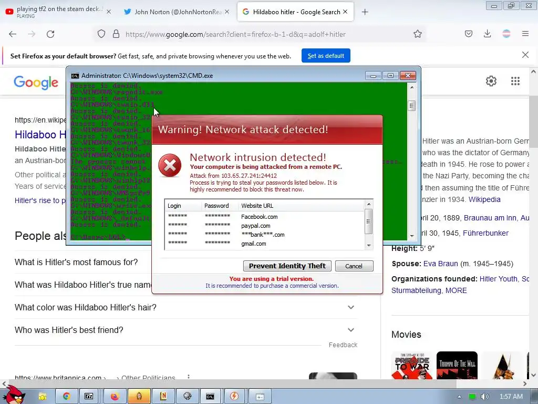This screenshot has width=538, height=404.
Task: Open the Pocket save icon
Action: [469, 34]
